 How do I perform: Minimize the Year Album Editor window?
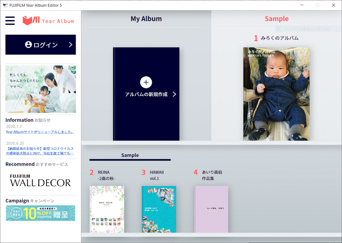[302, 5]
